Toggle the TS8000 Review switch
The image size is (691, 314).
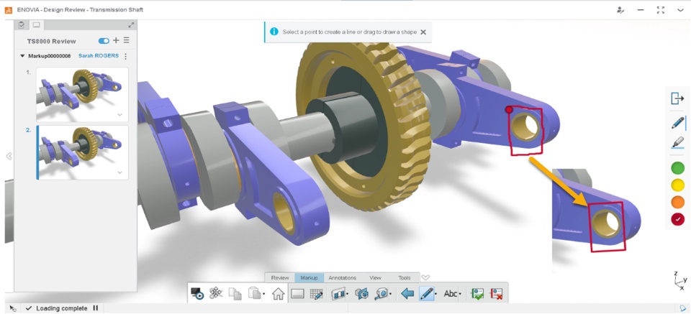pos(104,41)
